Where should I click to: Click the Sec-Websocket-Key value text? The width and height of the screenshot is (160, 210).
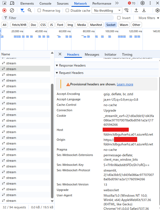tap(126, 165)
